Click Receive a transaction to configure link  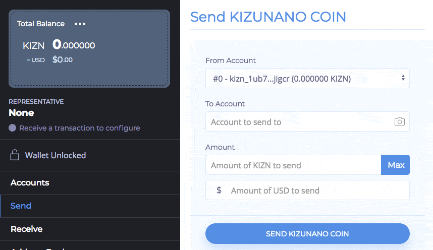[80, 128]
